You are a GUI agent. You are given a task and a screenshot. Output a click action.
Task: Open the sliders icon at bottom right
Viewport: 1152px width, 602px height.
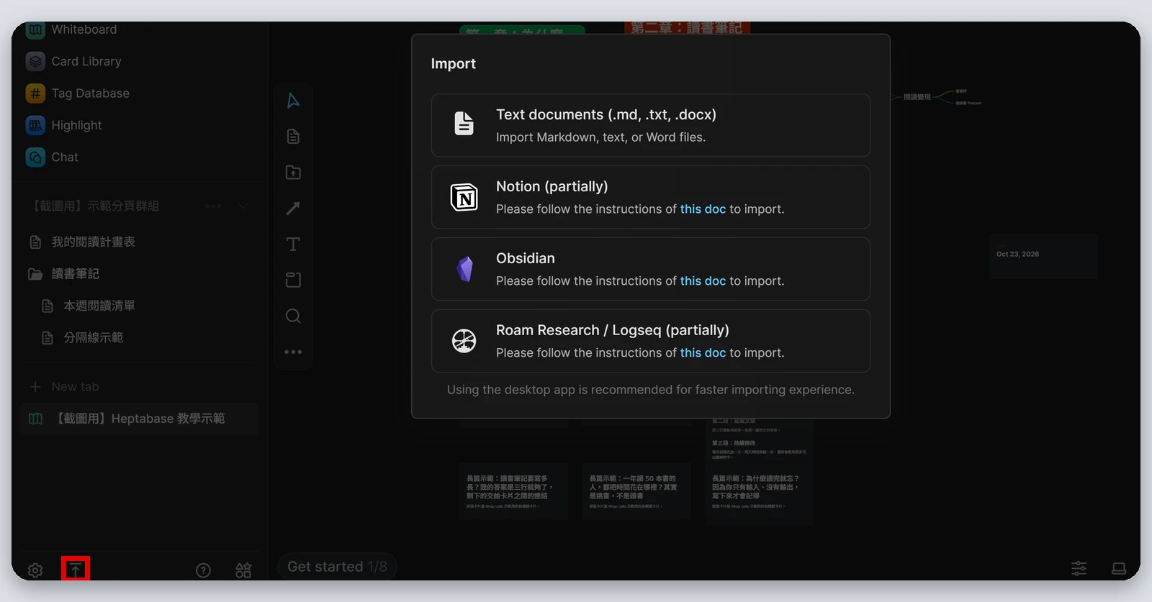click(1079, 568)
